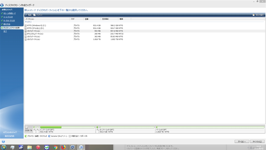Open the 除外する内容 optional step
This screenshot has height=150, width=266.
(9, 136)
